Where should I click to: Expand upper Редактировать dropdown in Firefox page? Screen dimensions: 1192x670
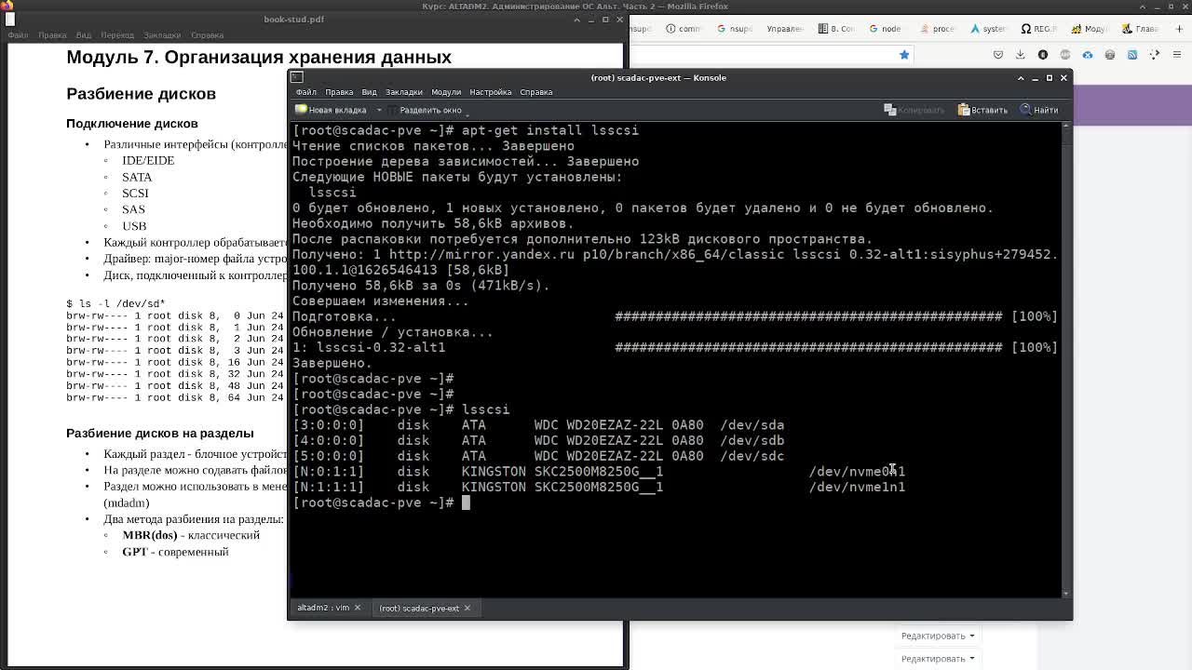(x=938, y=636)
